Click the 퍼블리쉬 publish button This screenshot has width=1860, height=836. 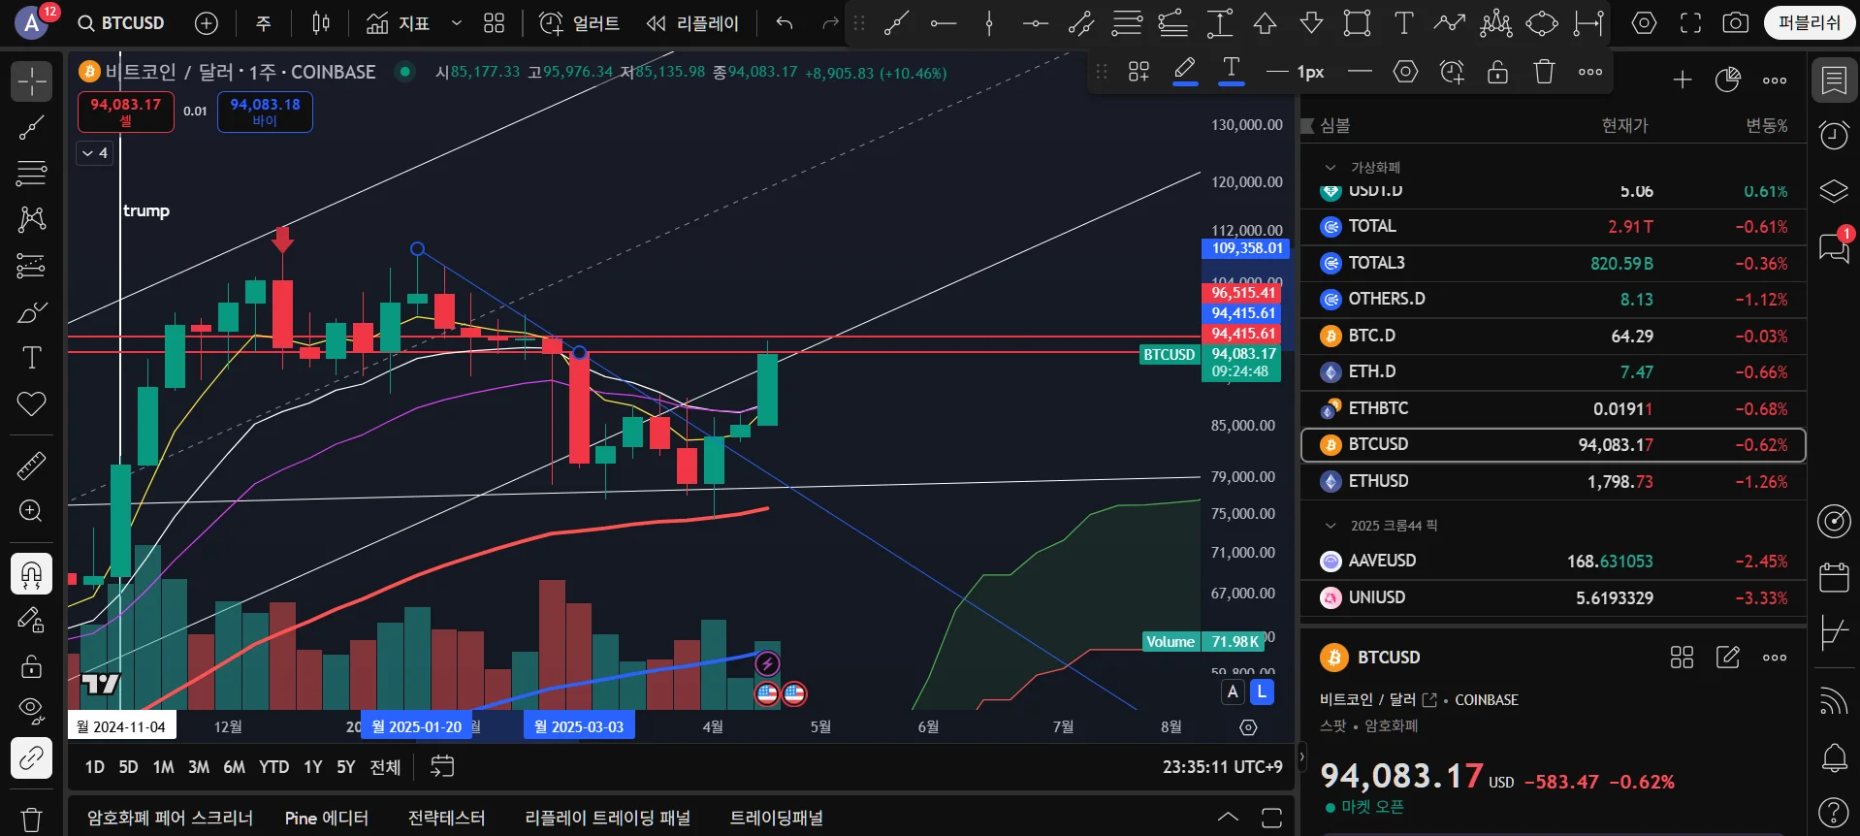1810,23
